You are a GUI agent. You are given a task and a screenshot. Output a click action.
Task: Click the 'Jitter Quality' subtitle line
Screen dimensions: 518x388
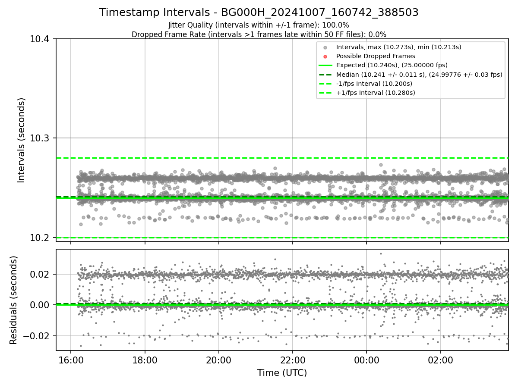(259, 25)
